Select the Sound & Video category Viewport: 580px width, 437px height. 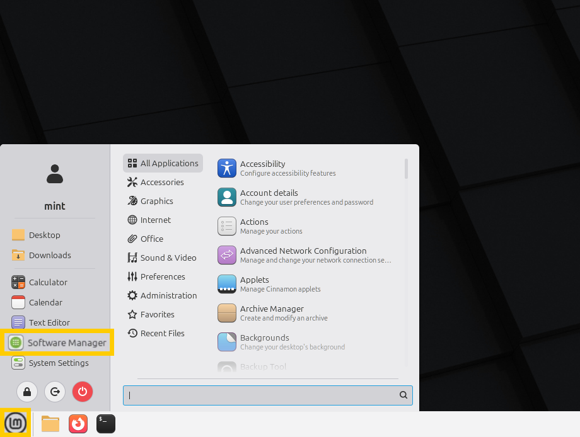point(163,258)
